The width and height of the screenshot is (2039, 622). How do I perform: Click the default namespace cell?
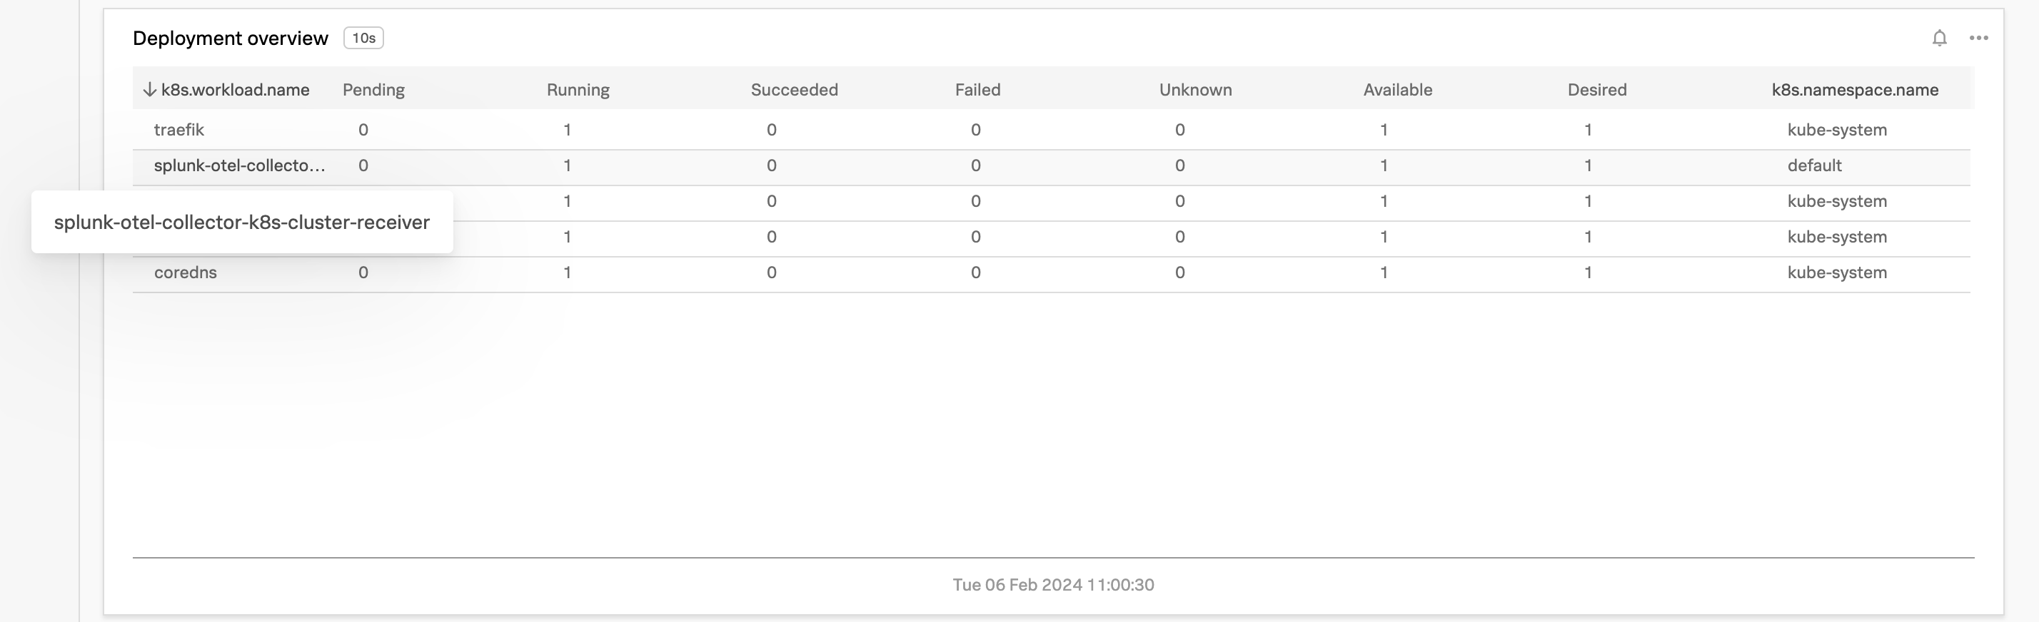[1814, 165]
